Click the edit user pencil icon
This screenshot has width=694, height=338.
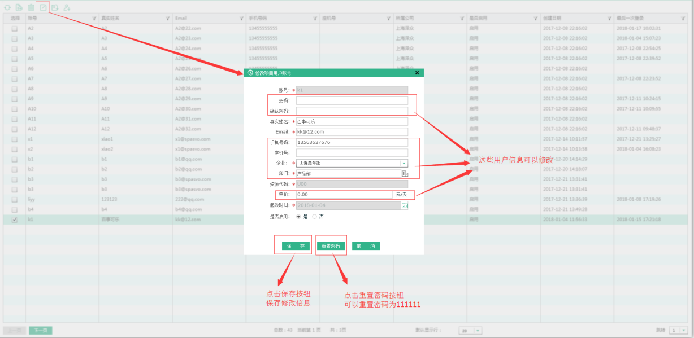click(43, 7)
